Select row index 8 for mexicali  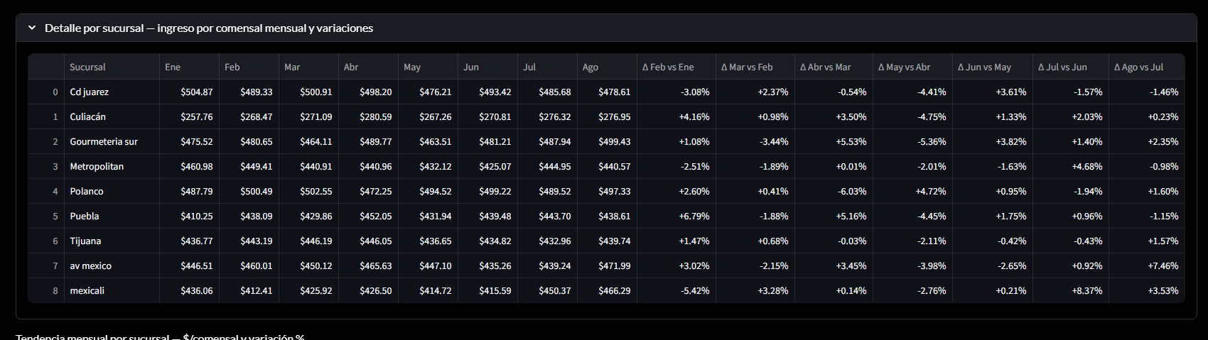click(55, 290)
